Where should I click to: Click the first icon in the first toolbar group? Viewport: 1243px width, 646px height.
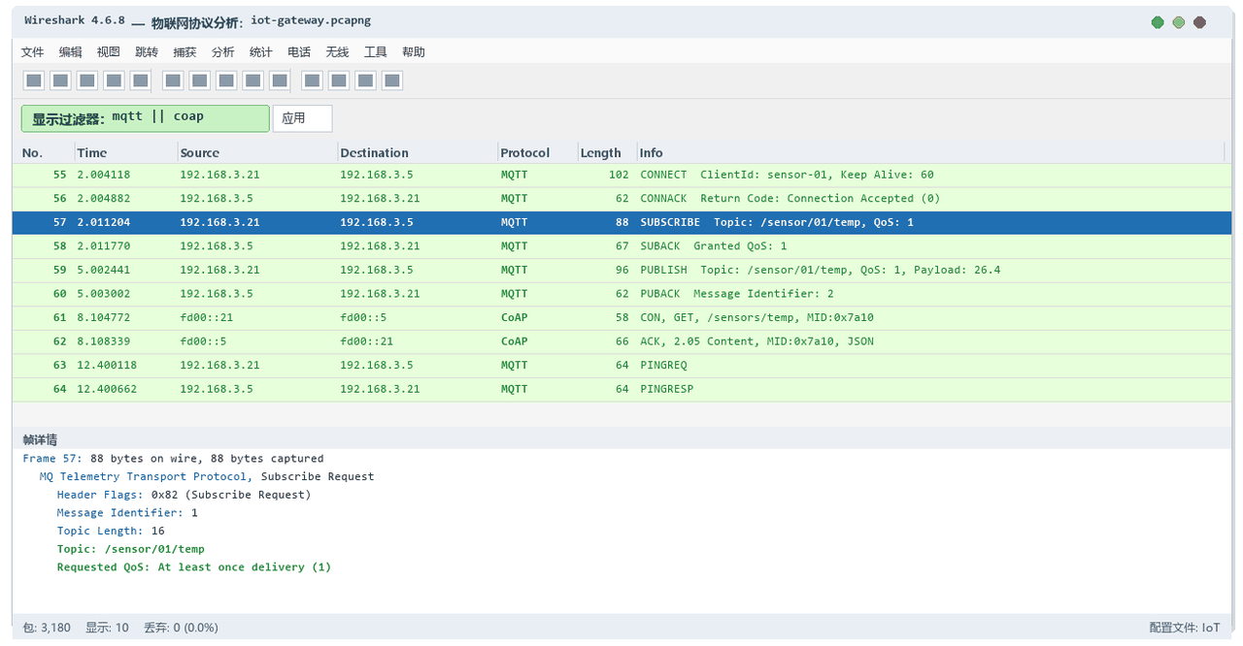(x=33, y=81)
